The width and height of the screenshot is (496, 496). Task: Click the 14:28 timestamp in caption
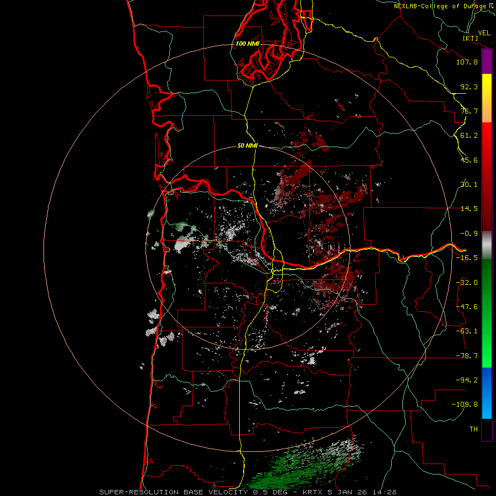tap(385, 492)
